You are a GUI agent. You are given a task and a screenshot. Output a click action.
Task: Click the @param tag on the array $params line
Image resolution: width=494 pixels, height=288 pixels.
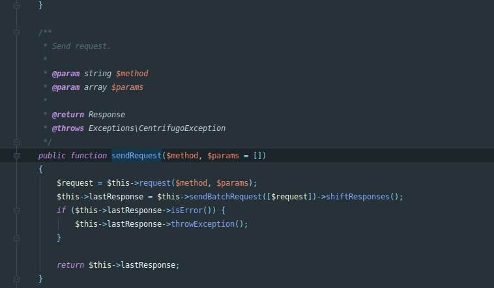pos(66,87)
